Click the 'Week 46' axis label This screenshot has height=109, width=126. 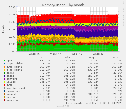pos(34,54)
